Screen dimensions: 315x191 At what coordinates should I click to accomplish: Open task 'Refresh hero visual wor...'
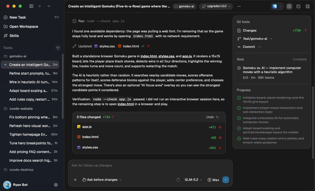click(x=30, y=126)
